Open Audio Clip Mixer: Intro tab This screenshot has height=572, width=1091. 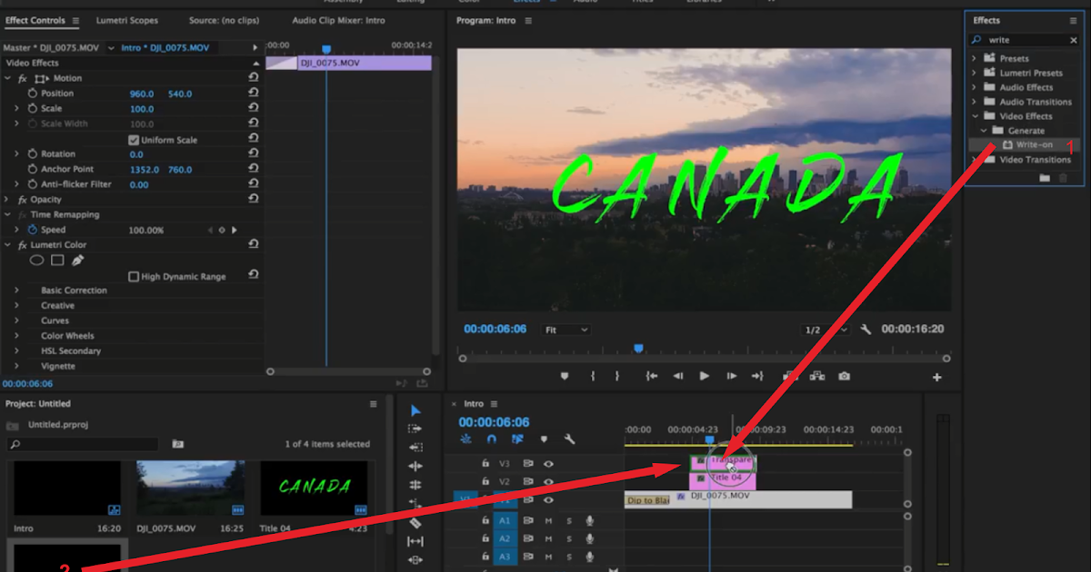pos(338,20)
